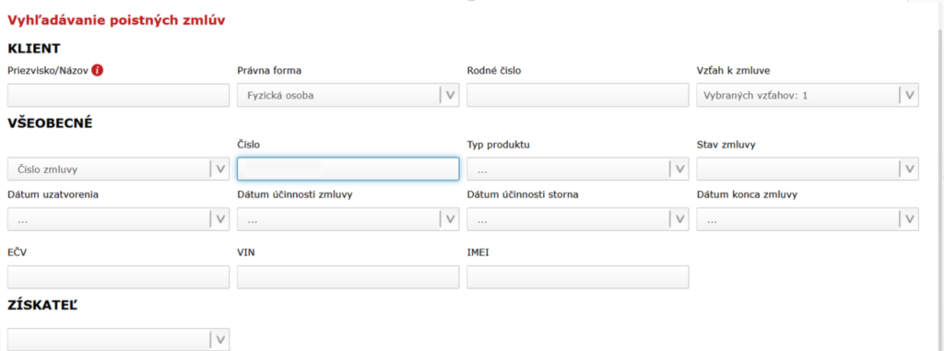Click the arrow of the Stav zmluvy combo box
Viewport: 944px width, 351px height.
point(909,170)
